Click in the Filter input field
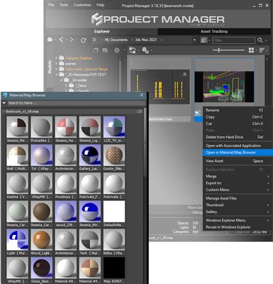The width and height of the screenshot is (273, 284). [x=233, y=40]
